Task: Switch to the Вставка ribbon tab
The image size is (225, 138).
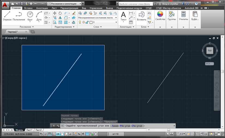Action: [28, 8]
